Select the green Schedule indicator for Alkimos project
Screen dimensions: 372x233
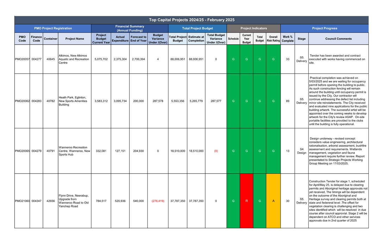click(233, 59)
